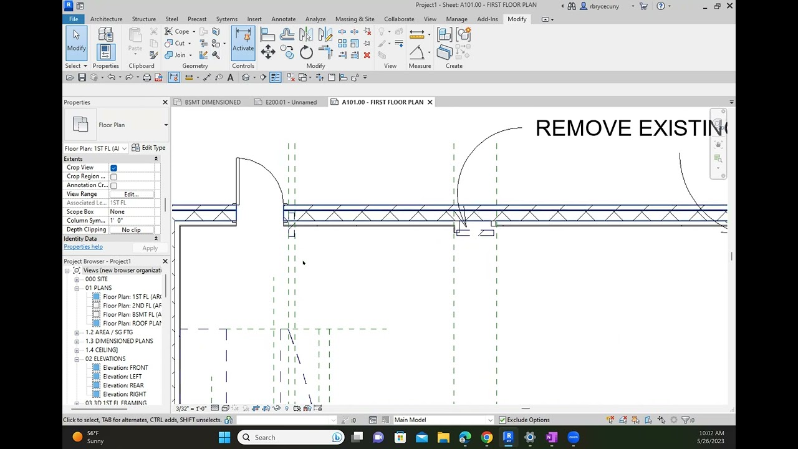Toggle the Exclude Options checkbox
Screen dimensions: 798x449
[502, 420]
